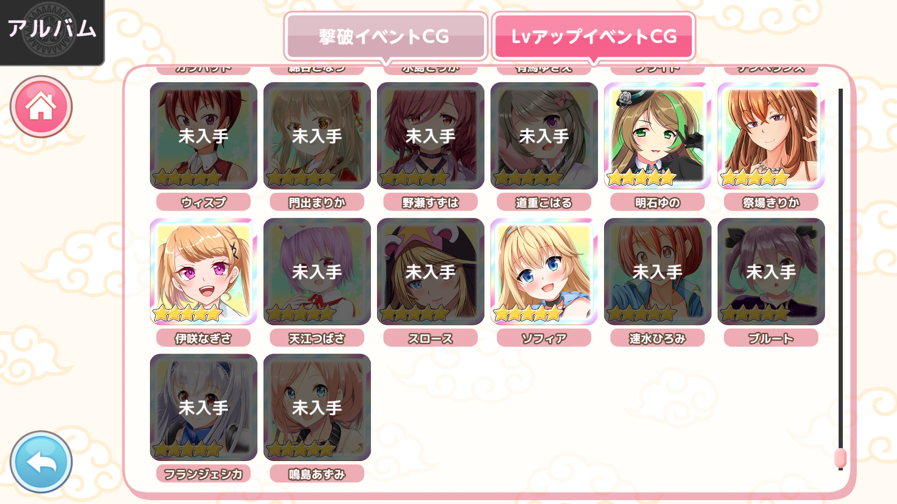Select locked ウィスプ card
Viewport: 897px width, 504px height.
[x=203, y=136]
